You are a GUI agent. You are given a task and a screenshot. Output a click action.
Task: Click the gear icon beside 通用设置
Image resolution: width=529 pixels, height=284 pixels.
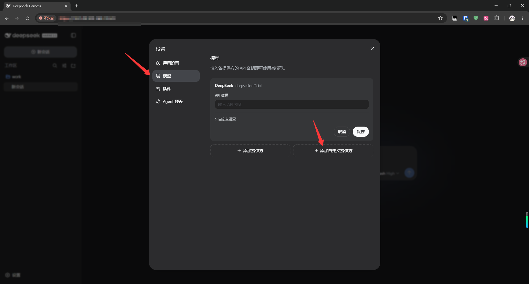point(158,63)
